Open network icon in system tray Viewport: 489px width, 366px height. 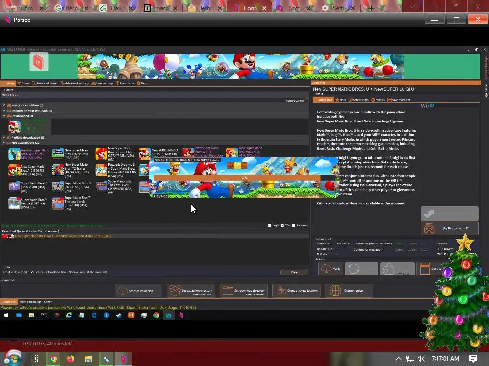410,359
